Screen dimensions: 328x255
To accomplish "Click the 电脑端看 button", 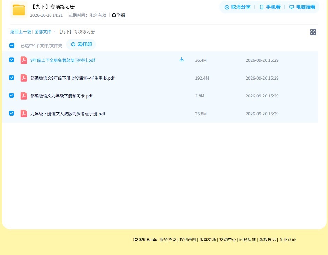I will 302,7.
